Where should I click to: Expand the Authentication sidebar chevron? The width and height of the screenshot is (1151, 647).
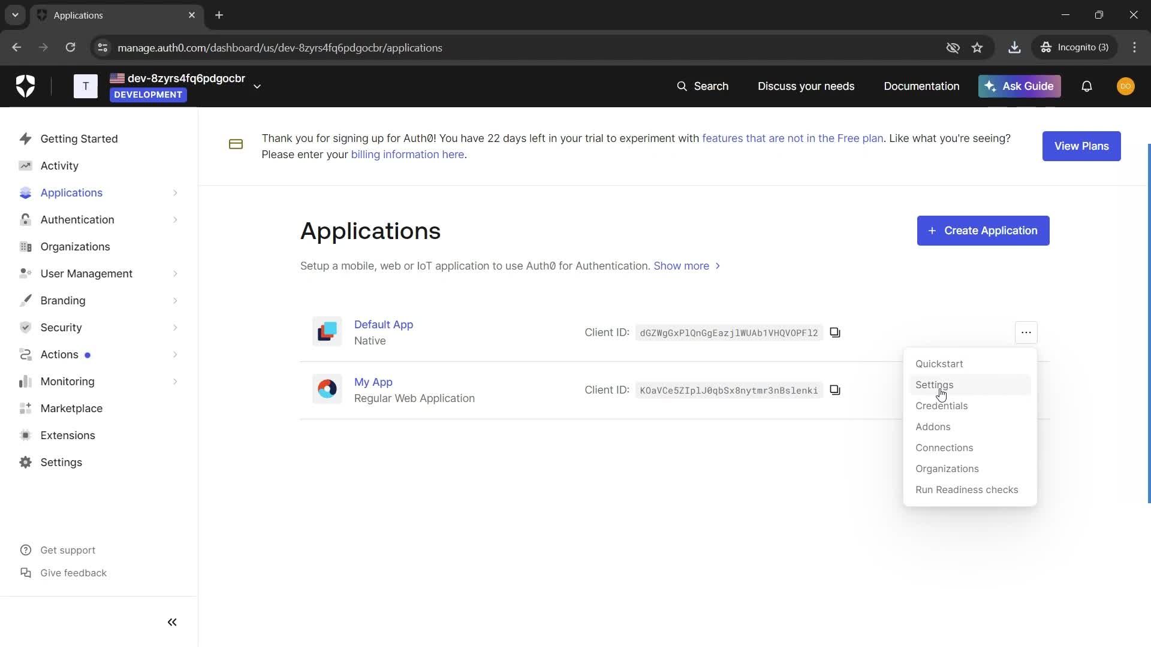click(x=175, y=220)
